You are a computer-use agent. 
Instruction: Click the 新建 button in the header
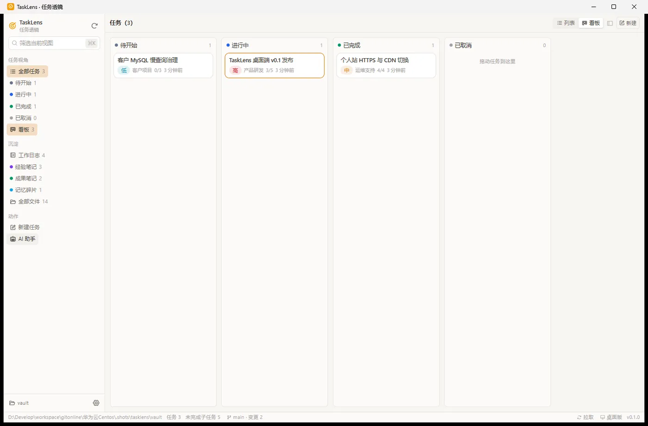pos(628,23)
